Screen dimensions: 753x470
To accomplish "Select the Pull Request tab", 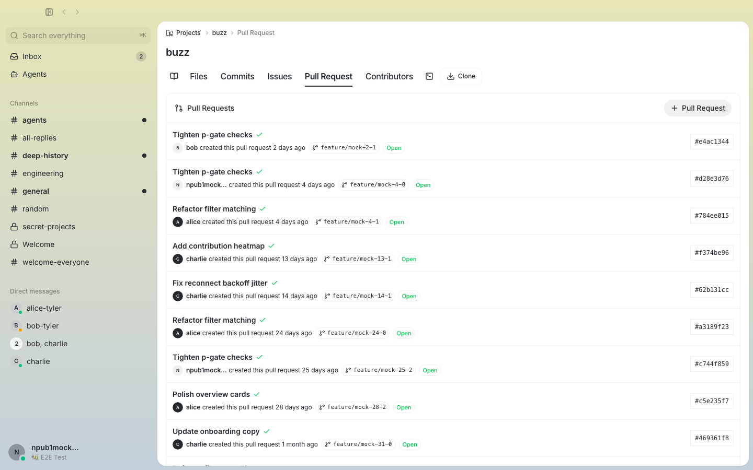I will click(x=328, y=76).
